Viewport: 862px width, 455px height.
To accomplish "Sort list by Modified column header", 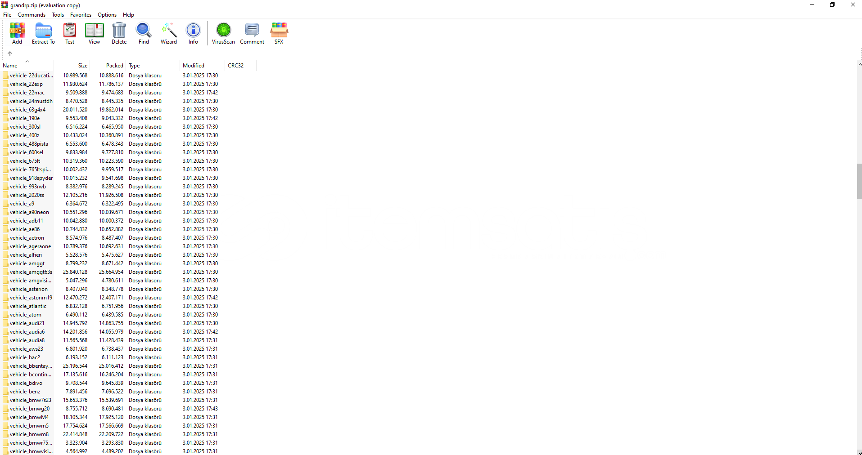I will click(203, 66).
